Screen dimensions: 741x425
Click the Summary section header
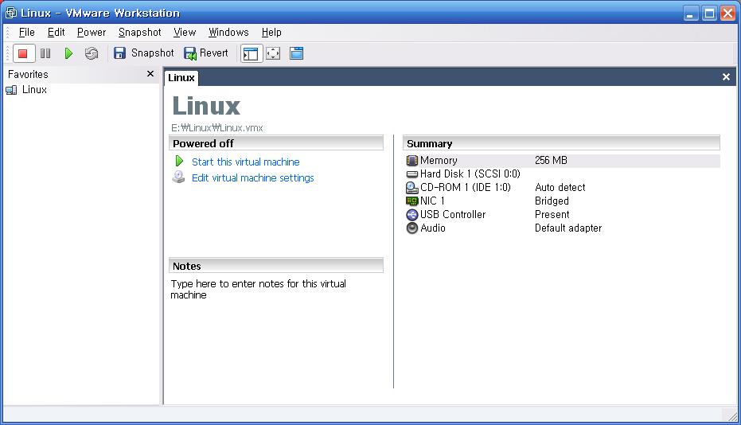(561, 143)
